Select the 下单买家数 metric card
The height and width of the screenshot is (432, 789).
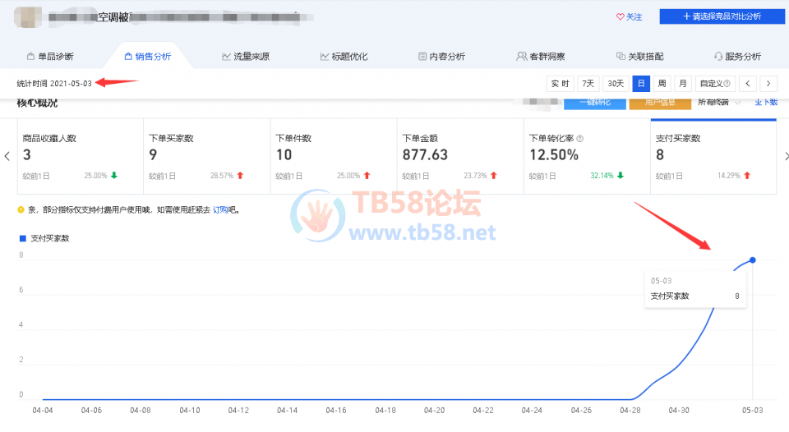coord(207,156)
